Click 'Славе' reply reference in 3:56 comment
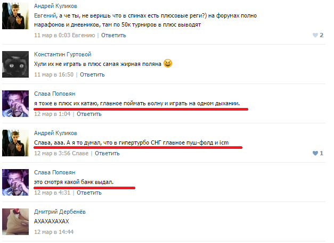Screen dimensions: 334x243 coord(80,153)
